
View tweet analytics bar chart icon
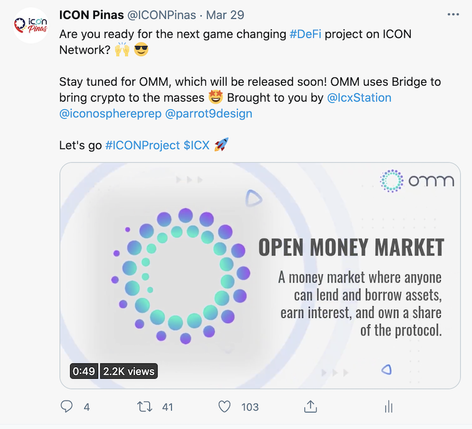click(x=388, y=407)
